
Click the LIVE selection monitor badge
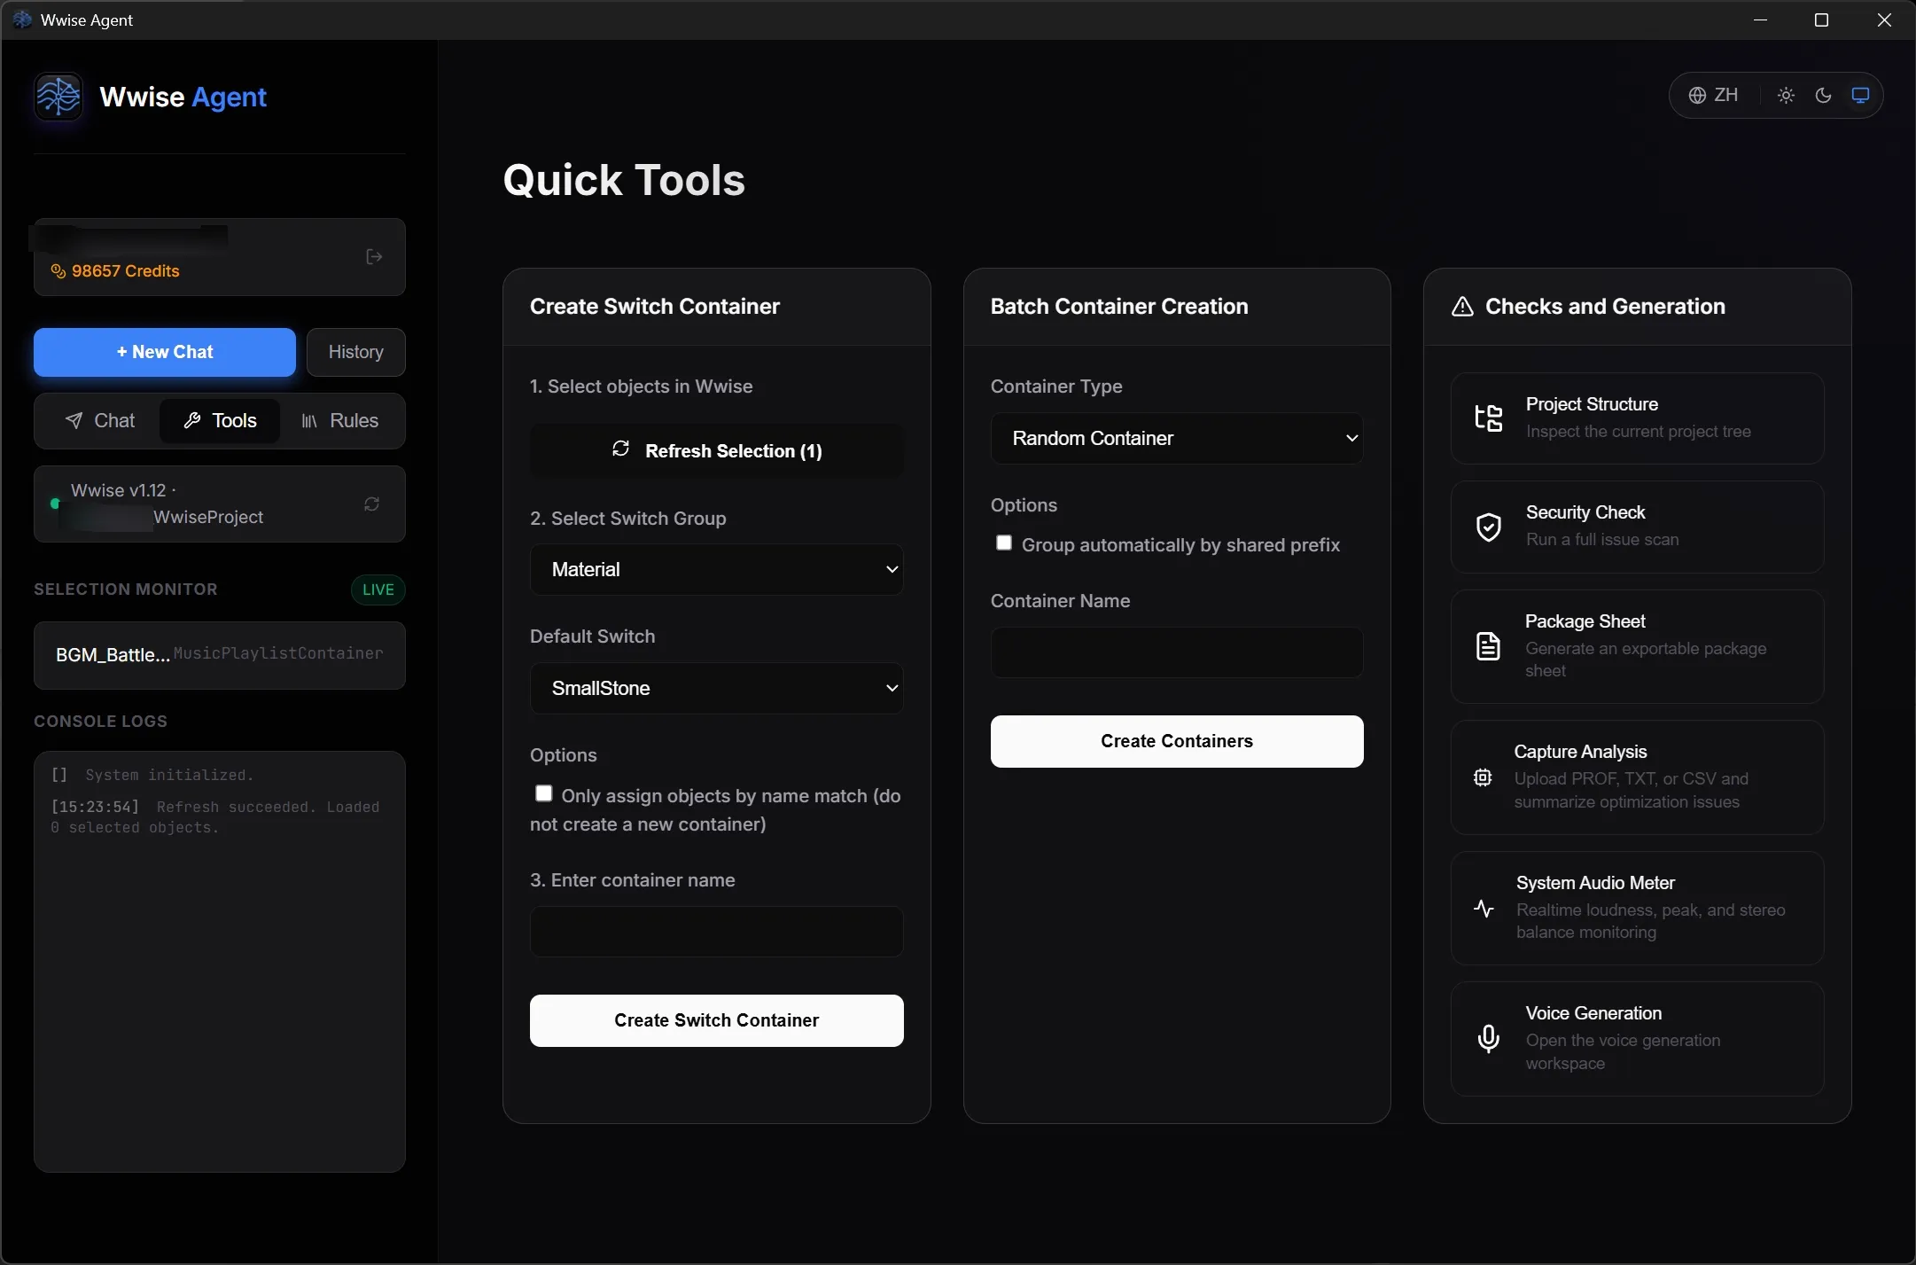pyautogui.click(x=378, y=590)
